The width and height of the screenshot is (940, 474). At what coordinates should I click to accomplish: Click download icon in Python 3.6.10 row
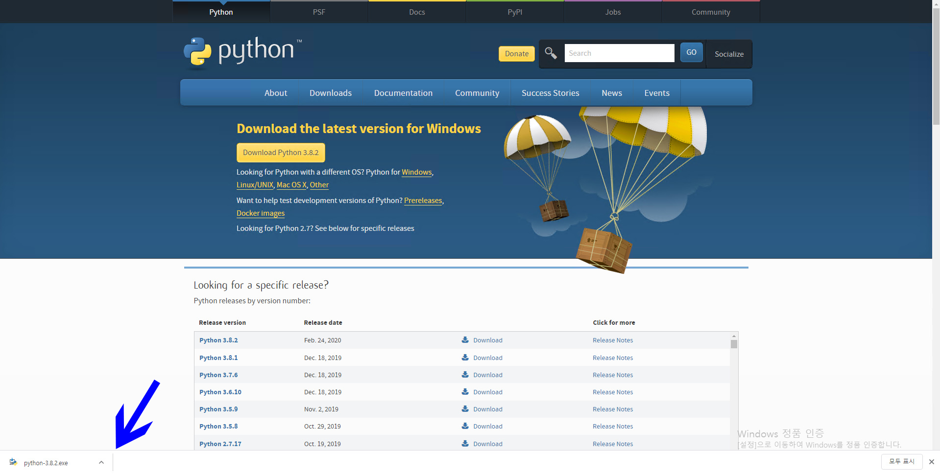pos(465,392)
